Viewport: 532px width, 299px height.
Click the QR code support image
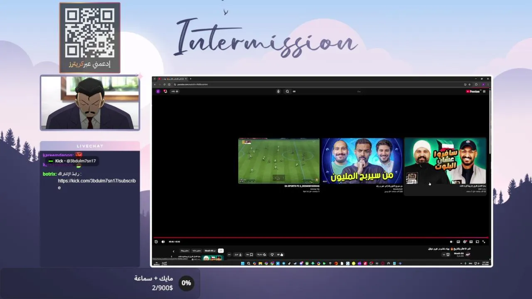(x=90, y=33)
